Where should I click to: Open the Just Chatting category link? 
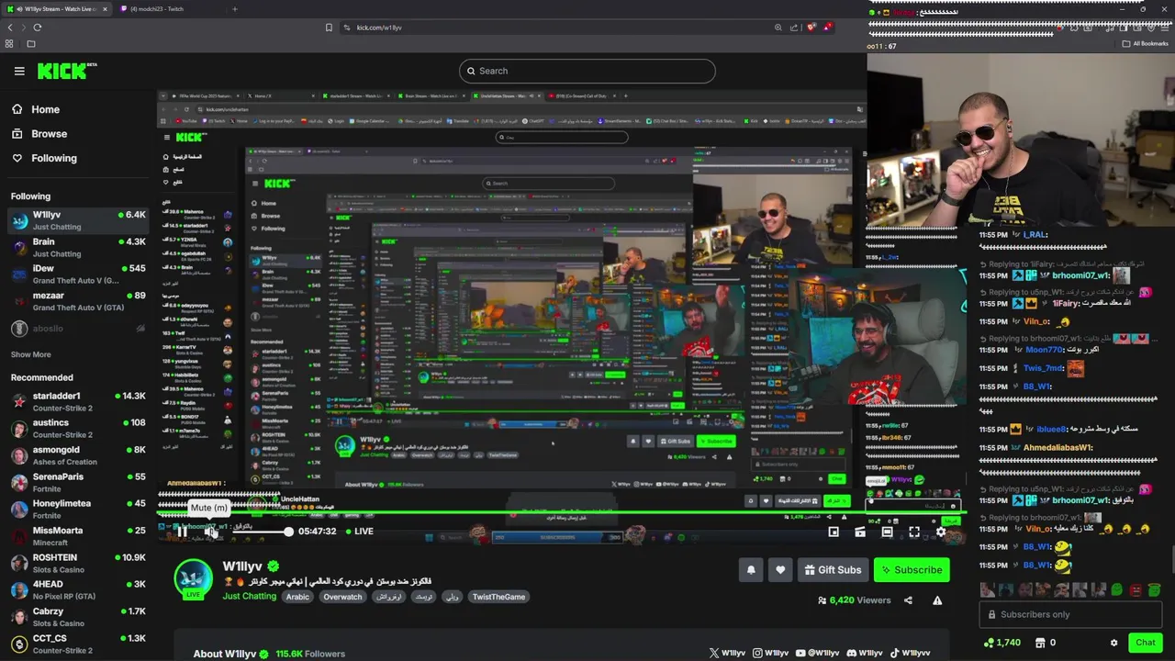[250, 597]
